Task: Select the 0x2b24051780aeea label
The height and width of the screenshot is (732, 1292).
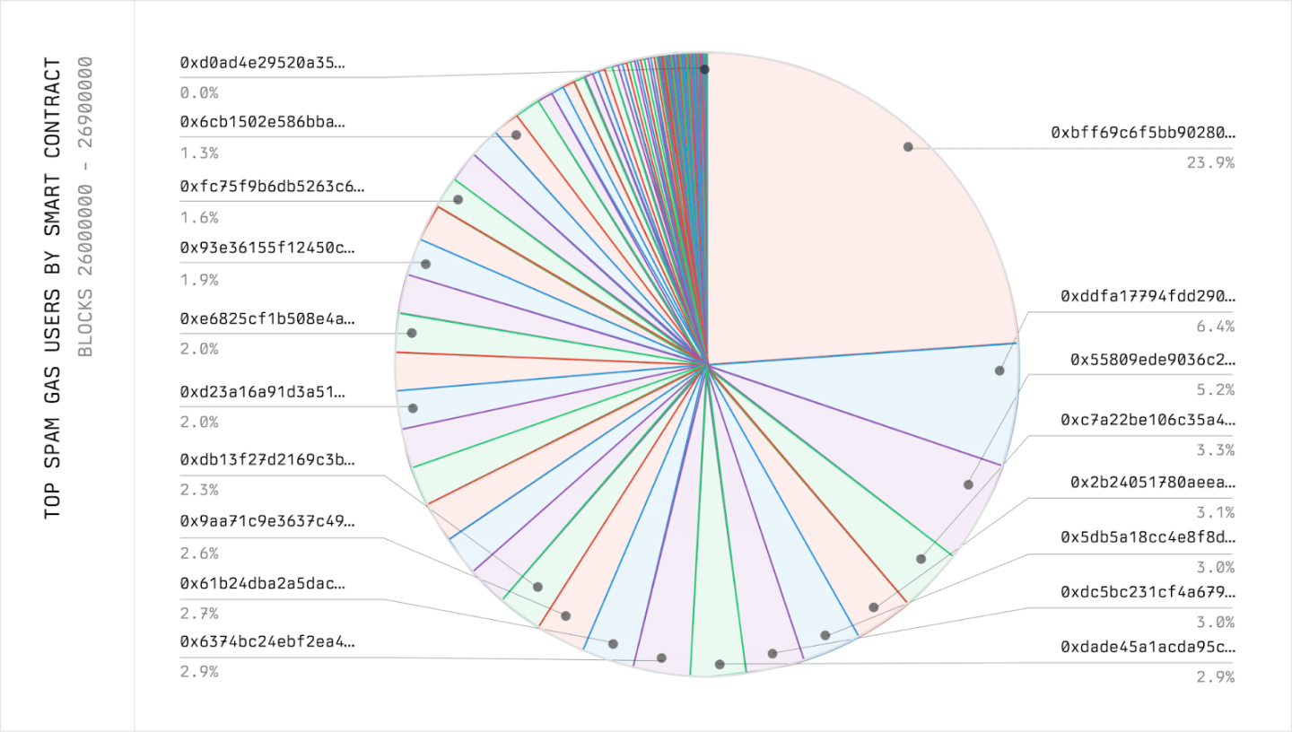Action: 1152,483
